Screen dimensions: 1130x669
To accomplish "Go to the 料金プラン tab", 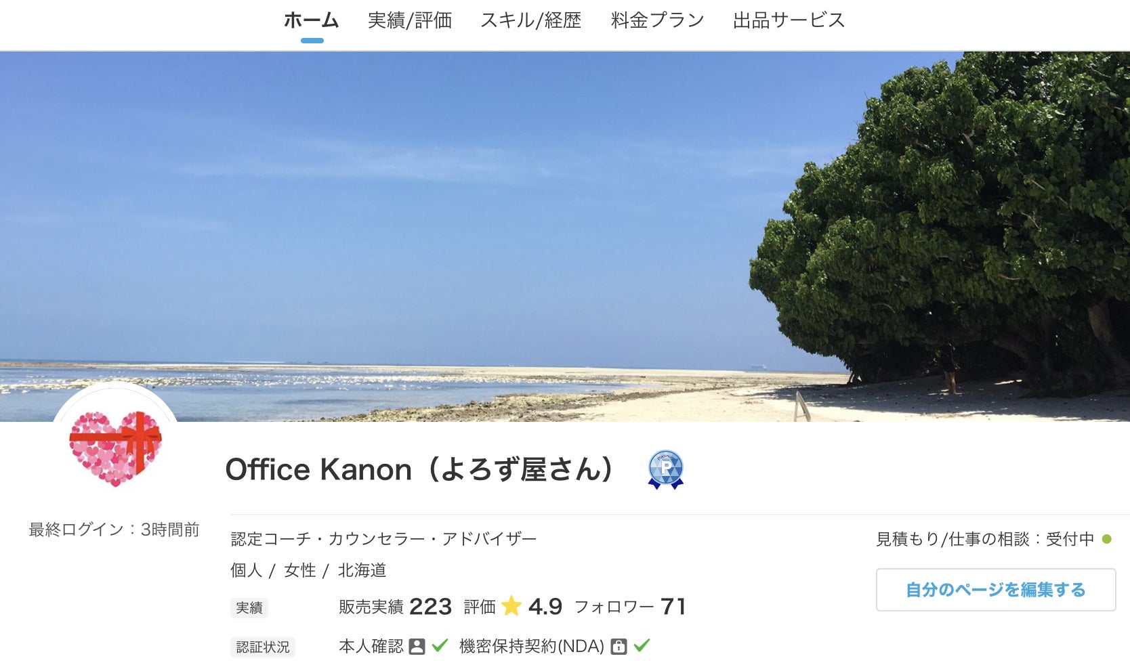I will tap(658, 21).
